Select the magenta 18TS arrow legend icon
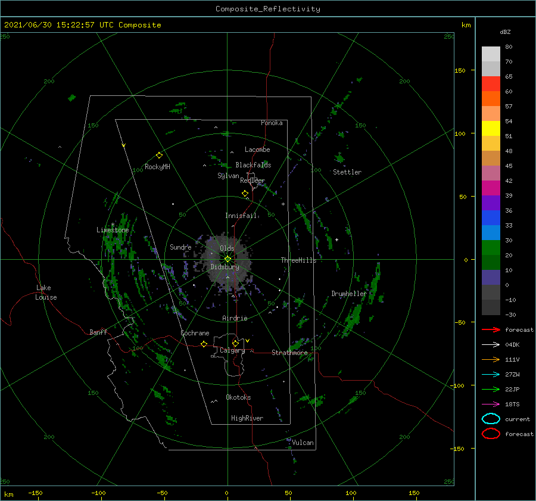536x501 pixels. coord(491,404)
